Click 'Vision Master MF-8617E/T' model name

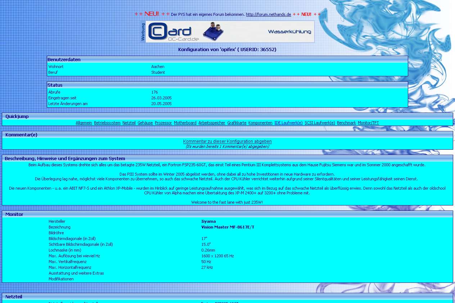coord(227,227)
